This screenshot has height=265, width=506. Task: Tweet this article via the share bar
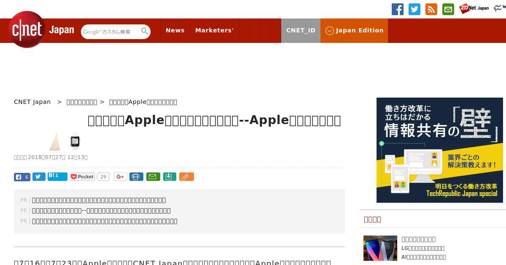click(39, 177)
